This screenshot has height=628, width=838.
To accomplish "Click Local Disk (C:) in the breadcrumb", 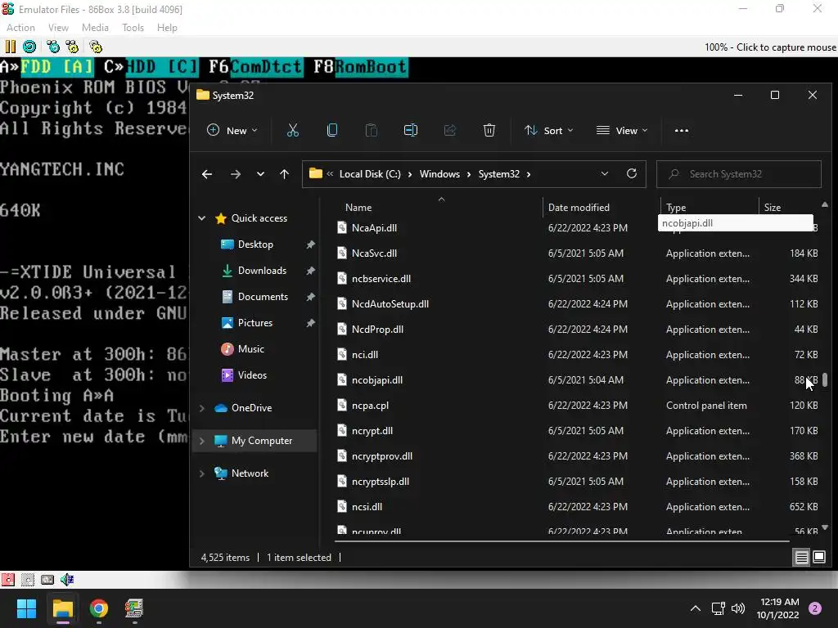I will (370, 174).
